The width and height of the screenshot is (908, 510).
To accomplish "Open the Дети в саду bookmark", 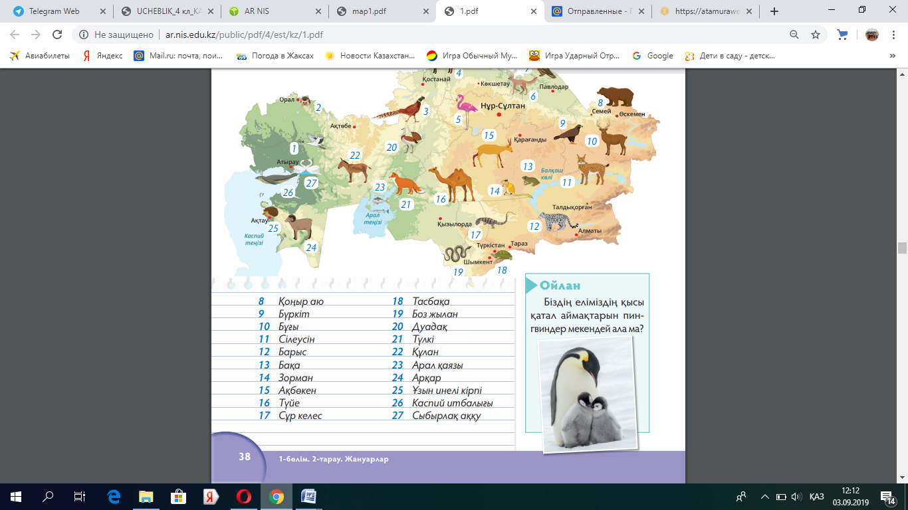I will coord(730,56).
